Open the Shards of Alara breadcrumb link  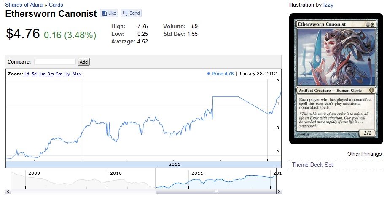(24, 5)
